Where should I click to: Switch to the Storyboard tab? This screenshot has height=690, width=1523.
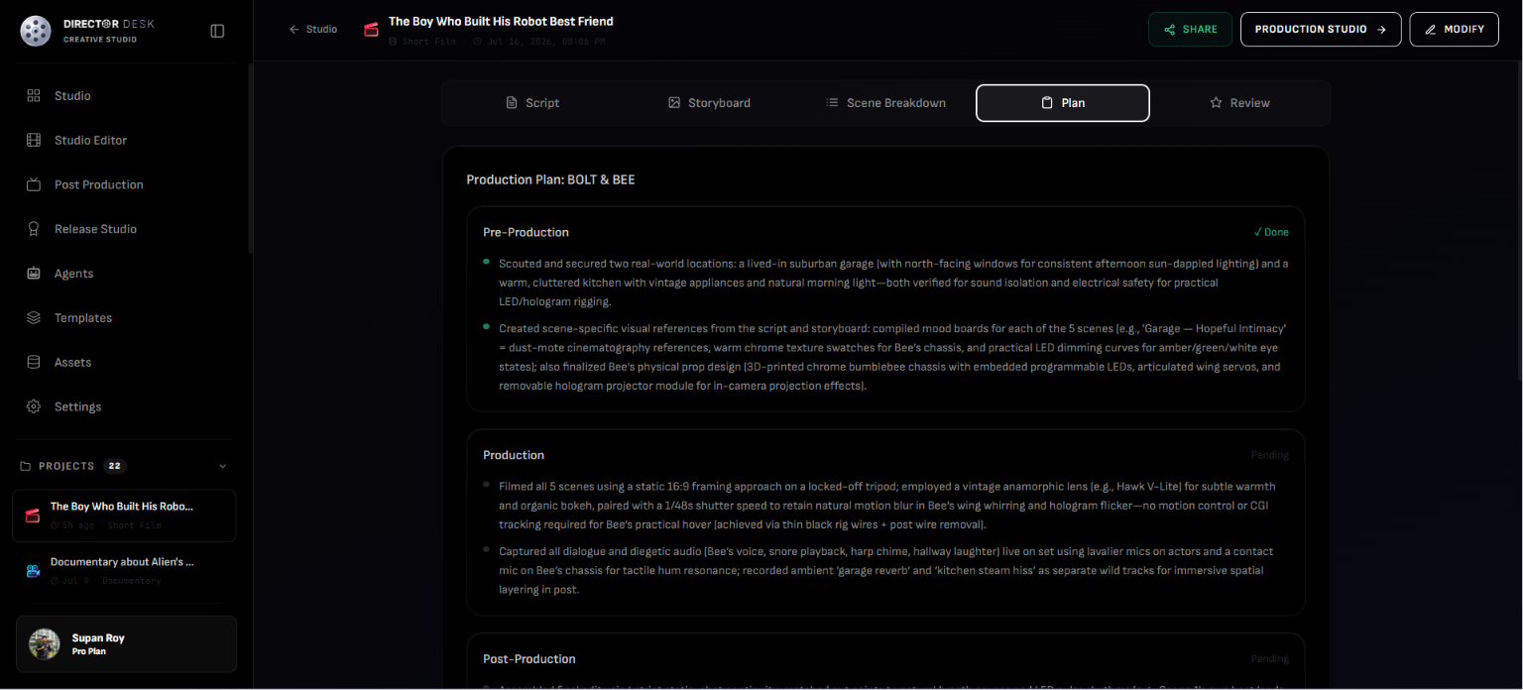pyautogui.click(x=709, y=103)
